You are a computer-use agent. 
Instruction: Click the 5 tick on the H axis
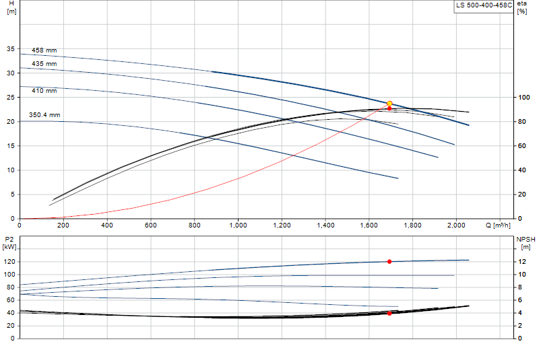tap(13, 195)
